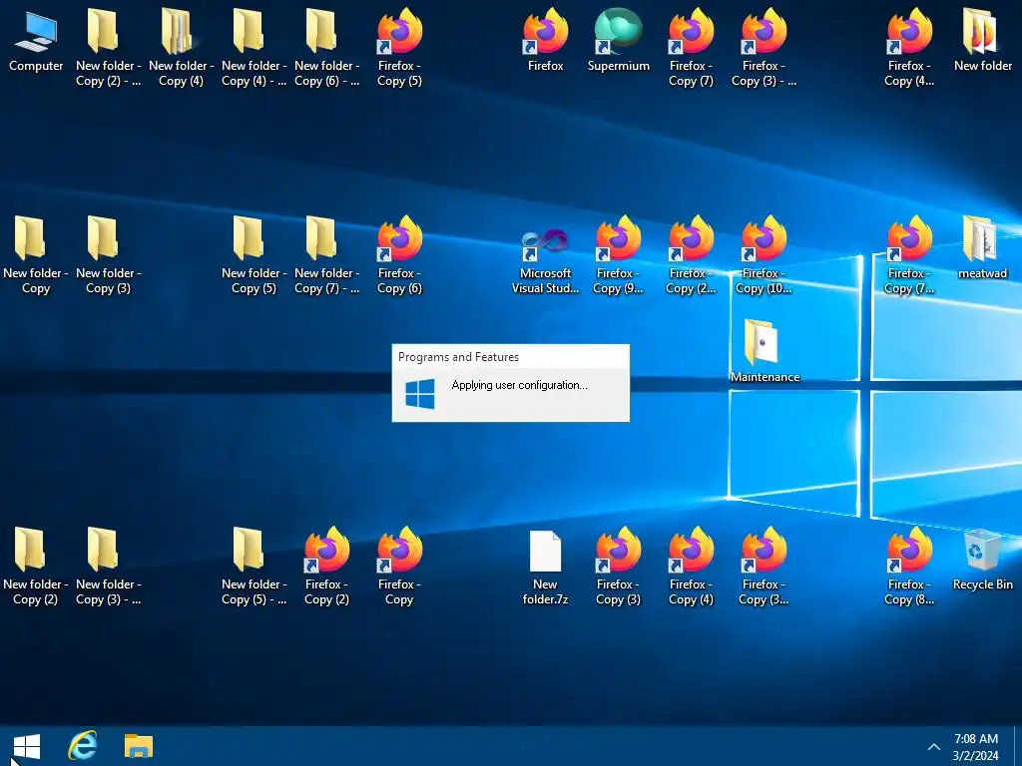Open the taskbar clock showing 7:08 AM
Screen dimensions: 1022x766
976,747
